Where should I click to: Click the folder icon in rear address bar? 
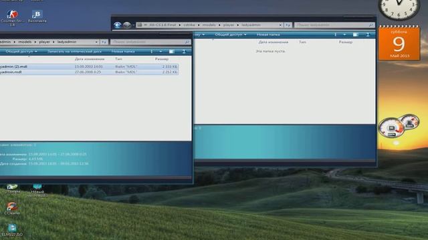click(x=140, y=25)
